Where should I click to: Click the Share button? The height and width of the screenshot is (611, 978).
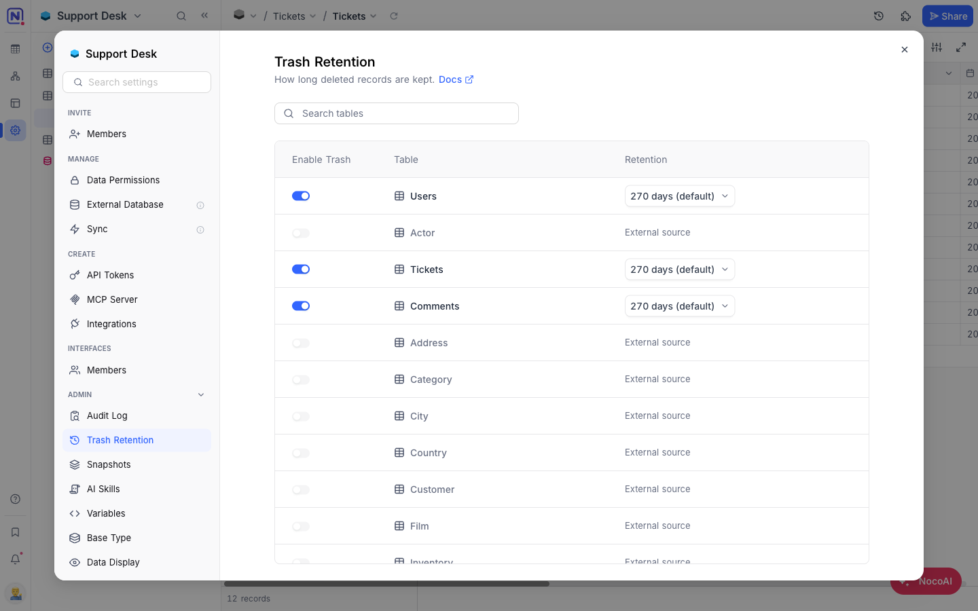(x=947, y=16)
